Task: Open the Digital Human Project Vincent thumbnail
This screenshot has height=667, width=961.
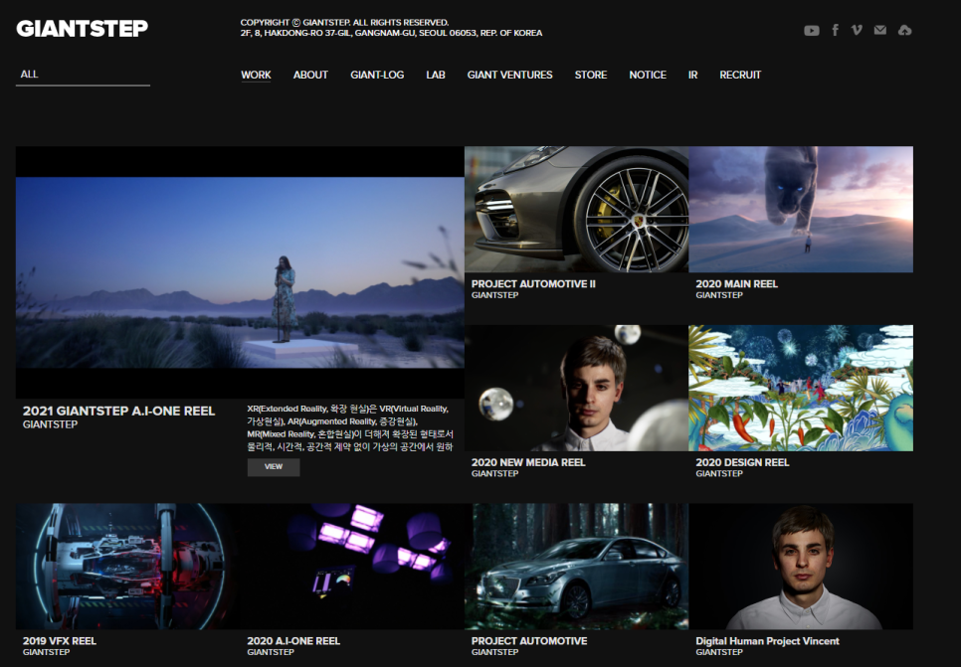Action: 801,567
